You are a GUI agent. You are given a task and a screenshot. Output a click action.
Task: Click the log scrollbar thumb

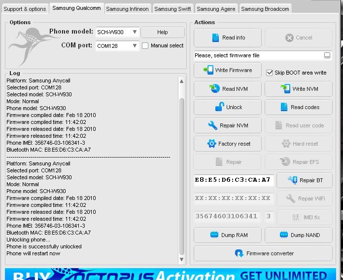(181, 176)
